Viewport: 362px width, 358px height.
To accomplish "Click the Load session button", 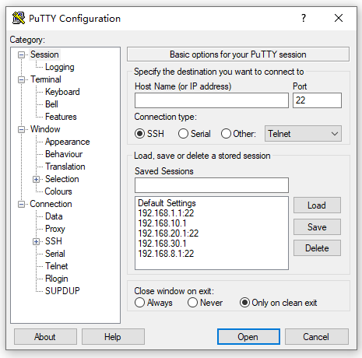I will [x=317, y=205].
